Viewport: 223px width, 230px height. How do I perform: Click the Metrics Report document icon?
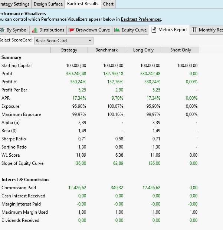pos(154,30)
